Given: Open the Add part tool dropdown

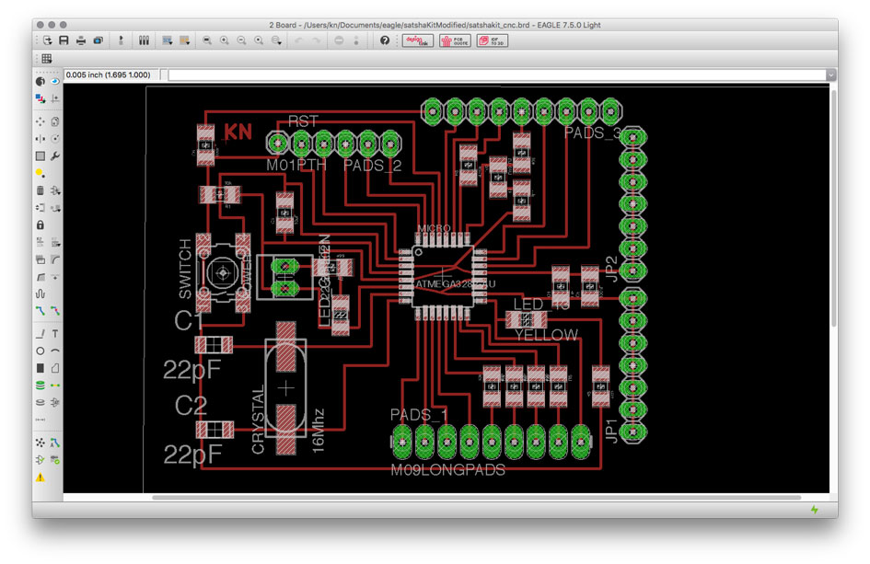Looking at the screenshot, I should pyautogui.click(x=55, y=190).
